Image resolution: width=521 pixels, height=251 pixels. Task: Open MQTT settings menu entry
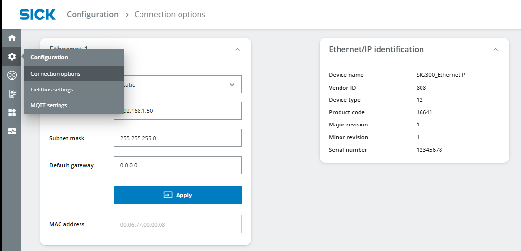click(x=75, y=105)
